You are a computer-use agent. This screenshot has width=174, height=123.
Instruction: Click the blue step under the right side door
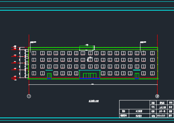tap(137, 78)
